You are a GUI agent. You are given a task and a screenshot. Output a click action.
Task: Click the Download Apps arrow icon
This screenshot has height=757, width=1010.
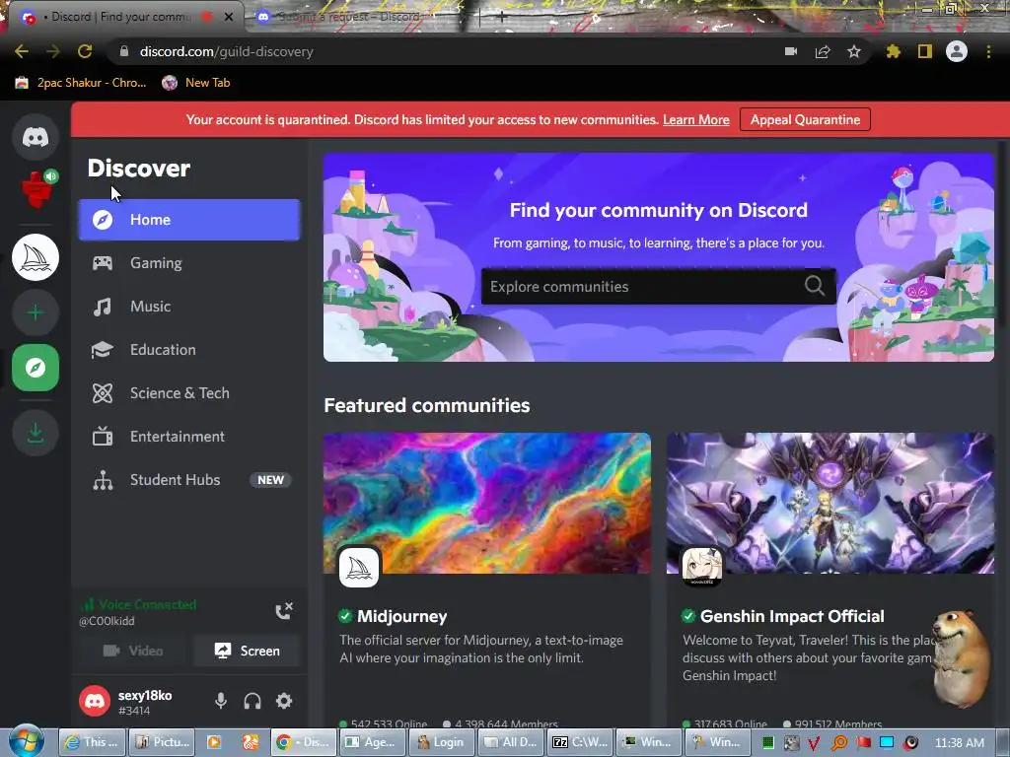coord(36,433)
